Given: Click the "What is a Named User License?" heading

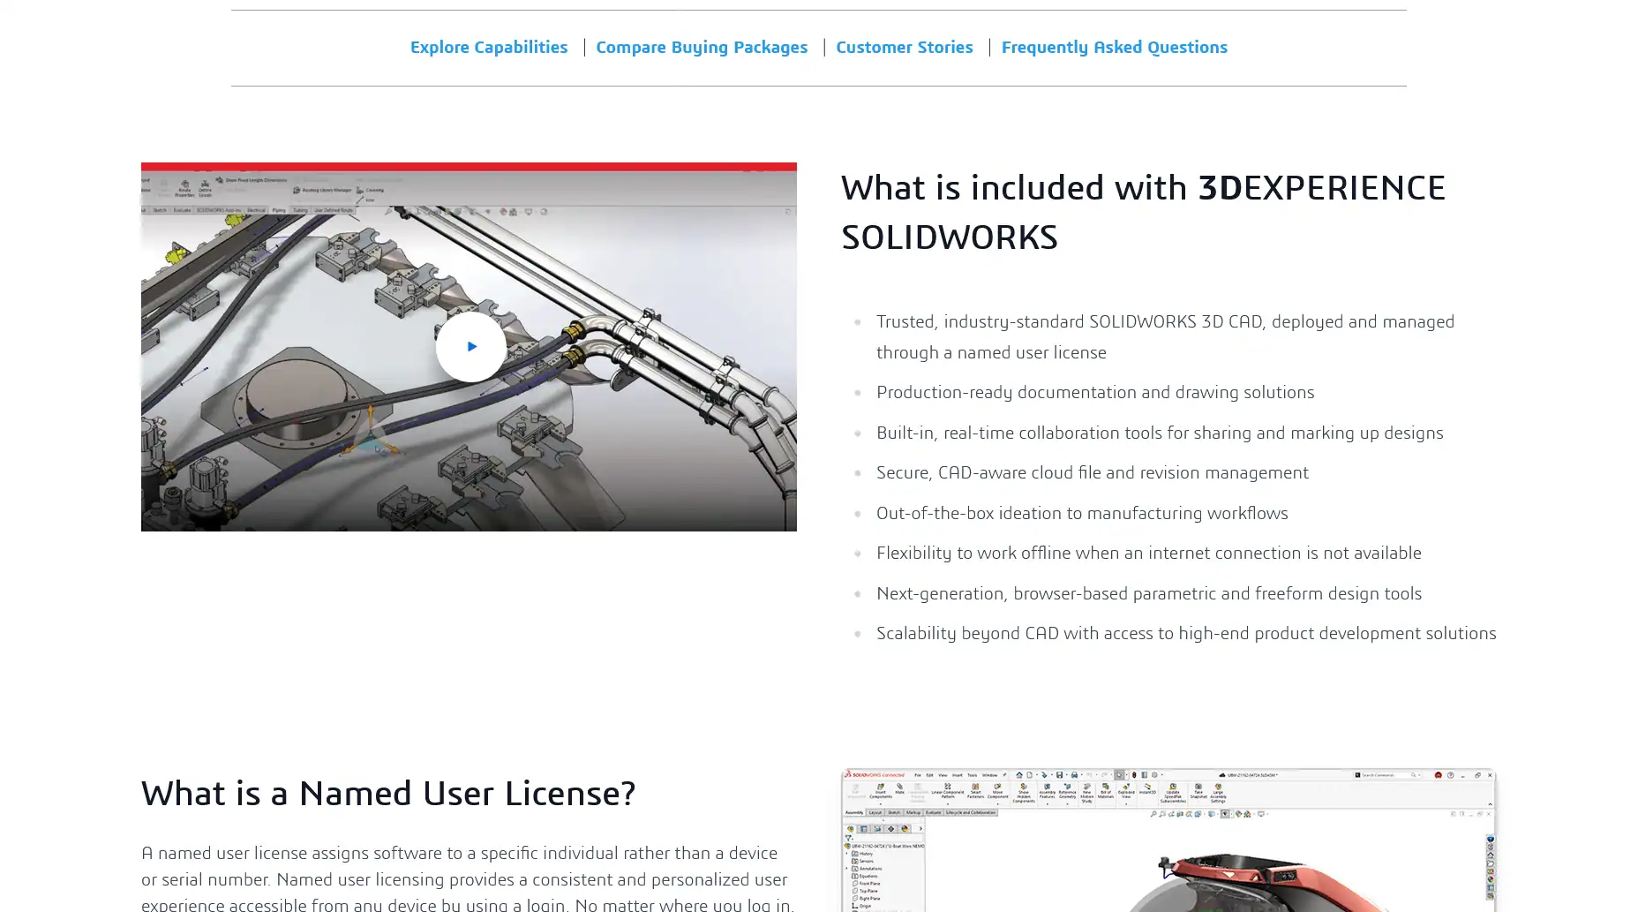Looking at the screenshot, I should (x=388, y=793).
